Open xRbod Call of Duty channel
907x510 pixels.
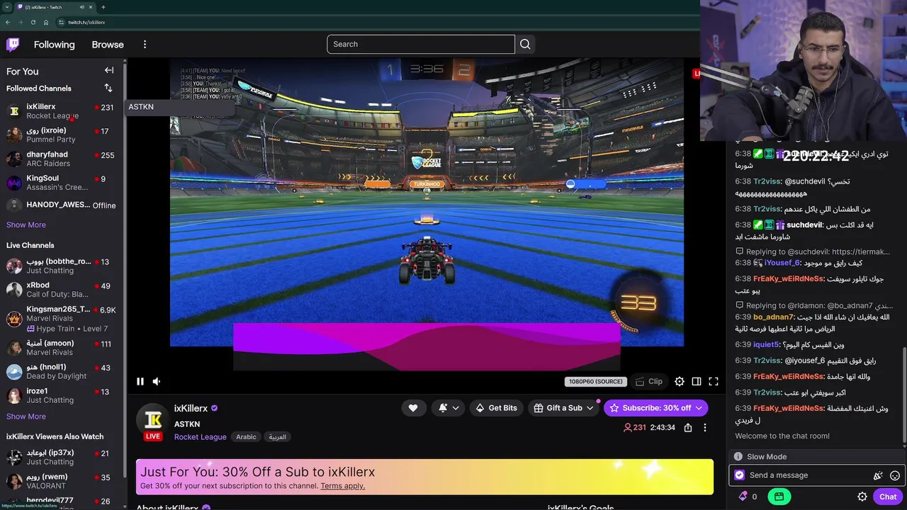(x=61, y=290)
